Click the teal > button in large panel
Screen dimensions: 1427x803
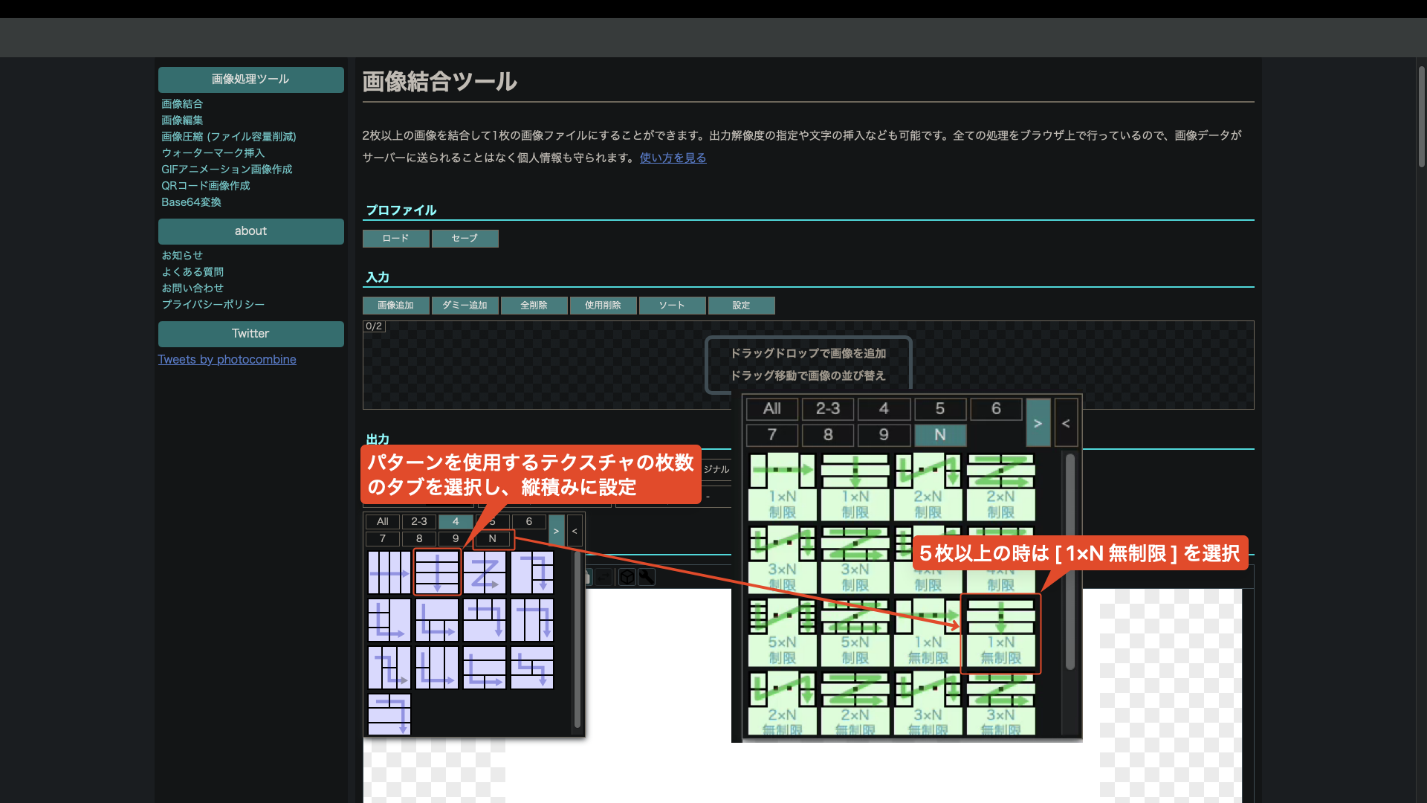[1038, 422]
